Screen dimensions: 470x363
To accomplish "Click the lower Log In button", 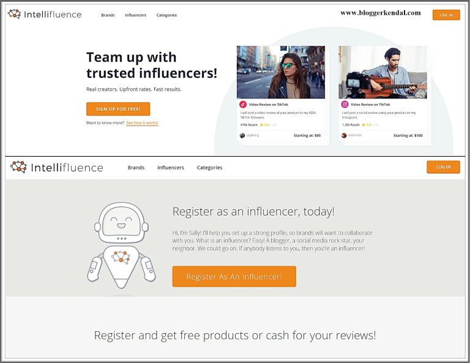I will pyautogui.click(x=443, y=167).
